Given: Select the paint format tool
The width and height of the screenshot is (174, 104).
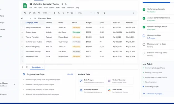Looking at the screenshot, I should (39, 13).
